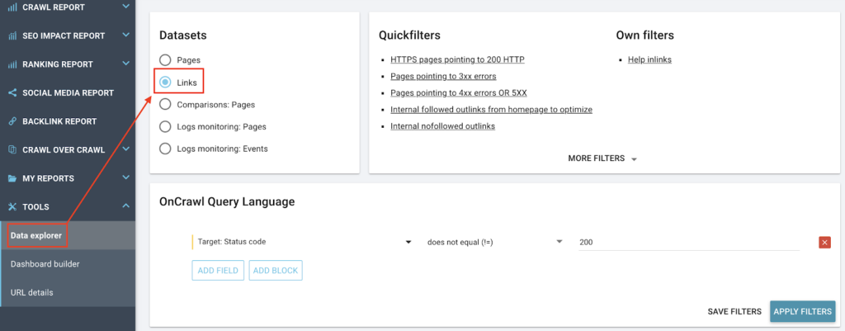The image size is (845, 331).
Task: Click the Tools wrench icon
Action: point(12,206)
